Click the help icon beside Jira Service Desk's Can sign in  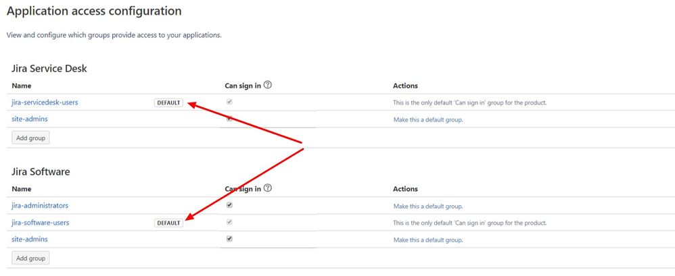[267, 85]
